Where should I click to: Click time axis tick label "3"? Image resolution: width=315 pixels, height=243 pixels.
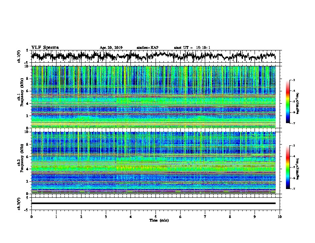click(x=106, y=217)
